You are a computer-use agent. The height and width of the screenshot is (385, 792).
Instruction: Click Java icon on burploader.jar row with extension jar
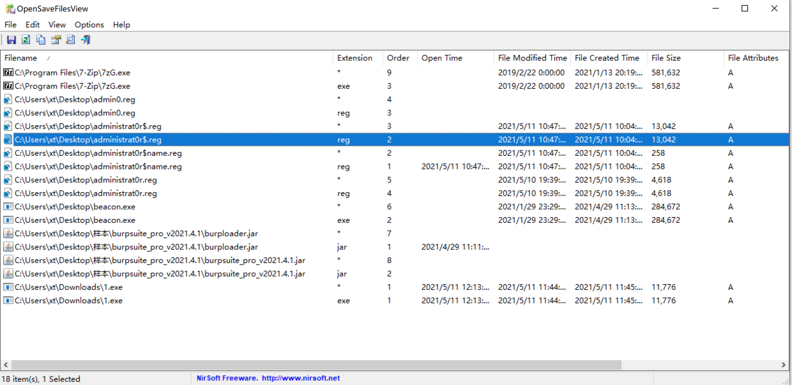(x=8, y=247)
